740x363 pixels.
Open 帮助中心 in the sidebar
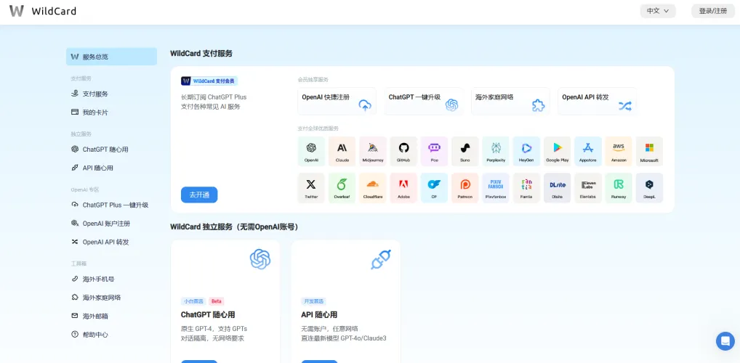pos(95,335)
